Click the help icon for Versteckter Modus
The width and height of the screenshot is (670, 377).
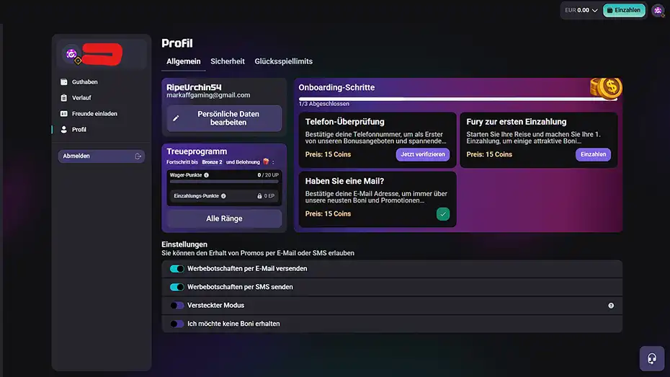pos(611,306)
